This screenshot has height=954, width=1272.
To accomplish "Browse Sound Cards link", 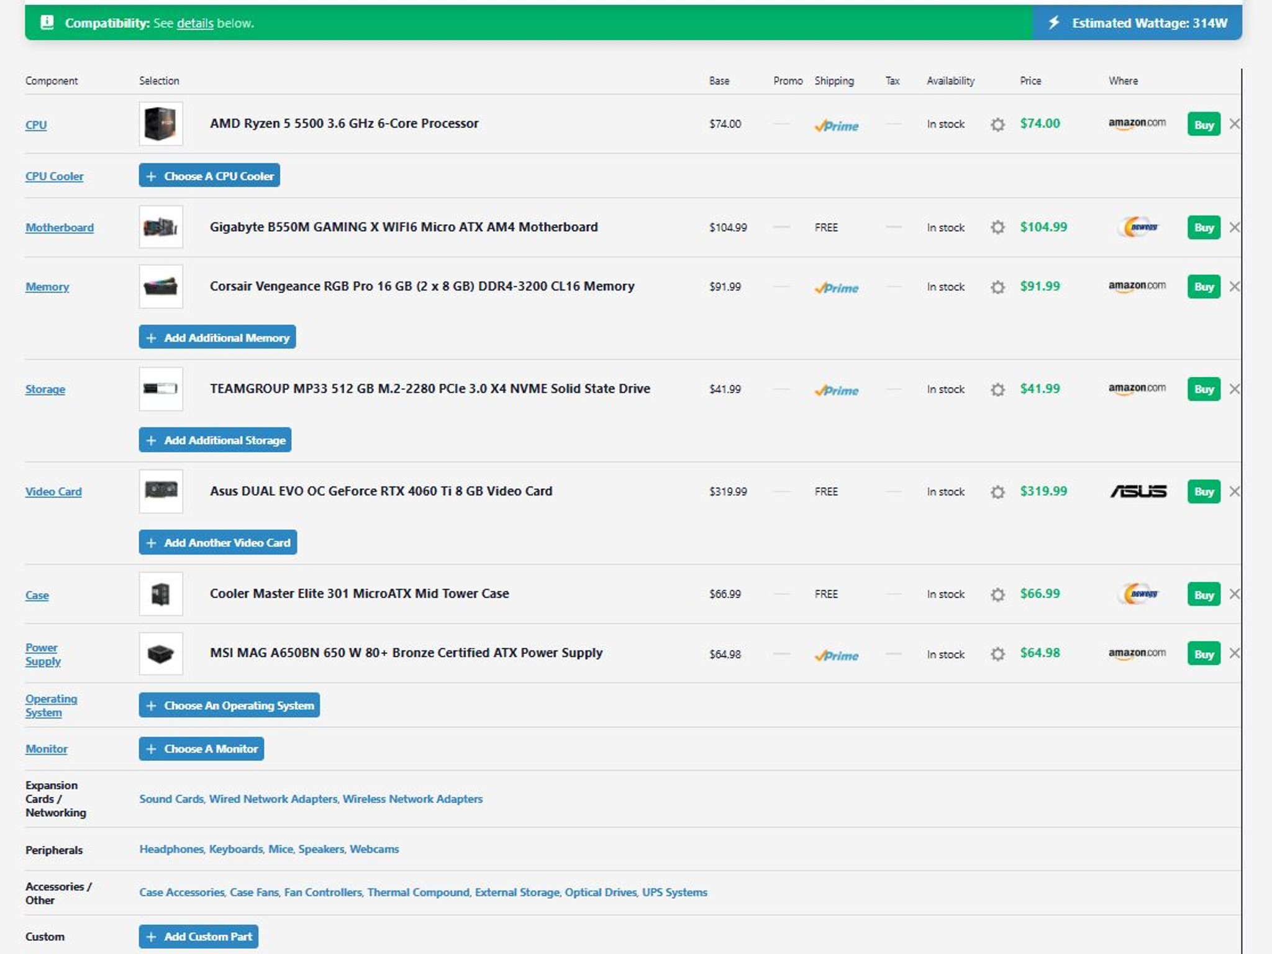I will click(x=171, y=799).
